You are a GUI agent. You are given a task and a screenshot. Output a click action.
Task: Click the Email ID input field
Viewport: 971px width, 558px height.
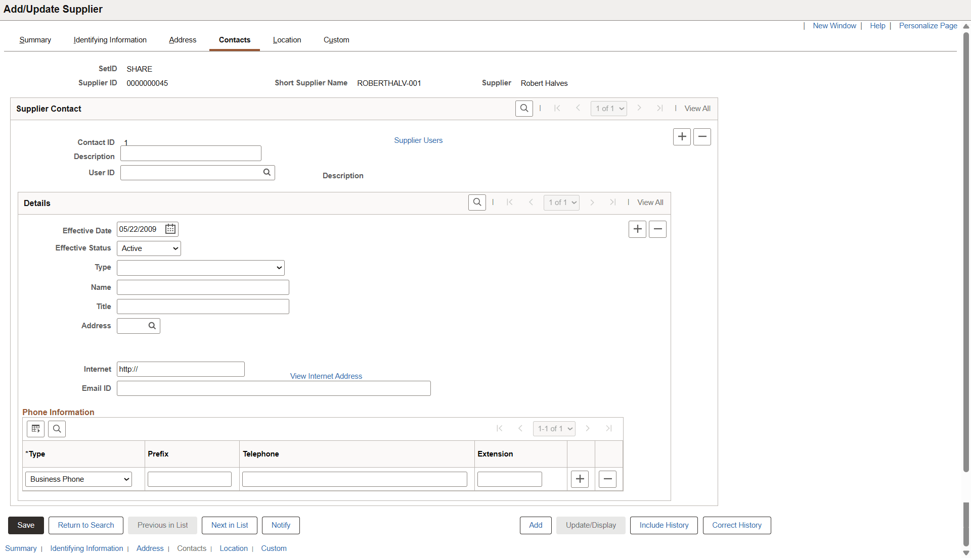click(274, 388)
